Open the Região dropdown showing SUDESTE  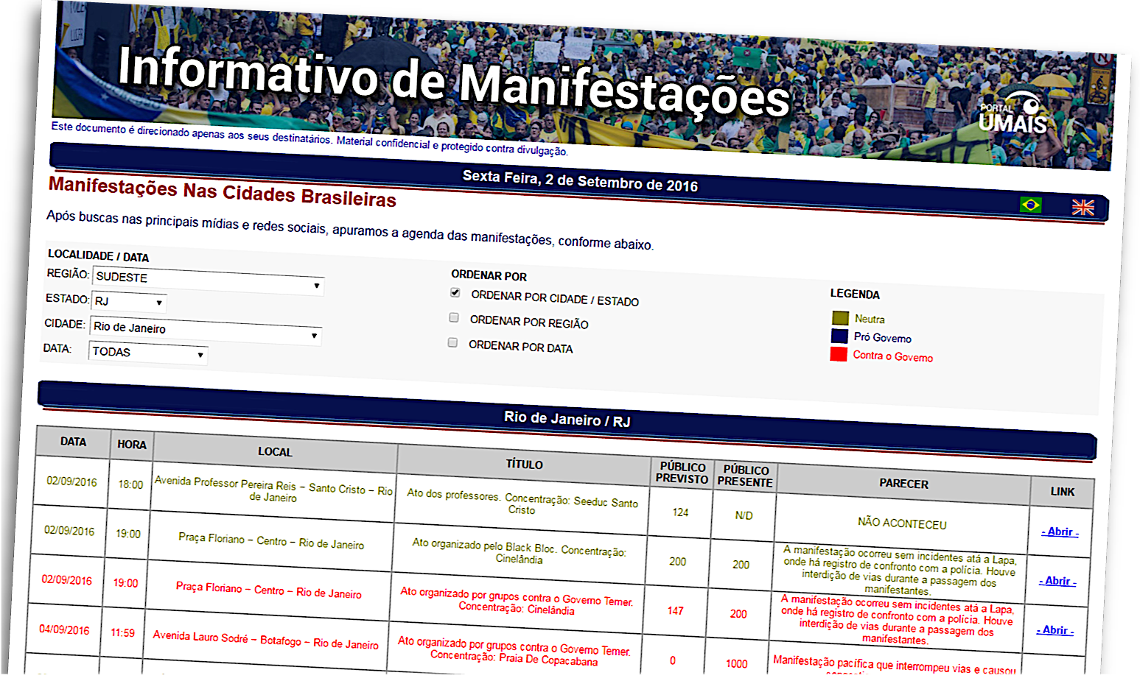pyautogui.click(x=209, y=280)
